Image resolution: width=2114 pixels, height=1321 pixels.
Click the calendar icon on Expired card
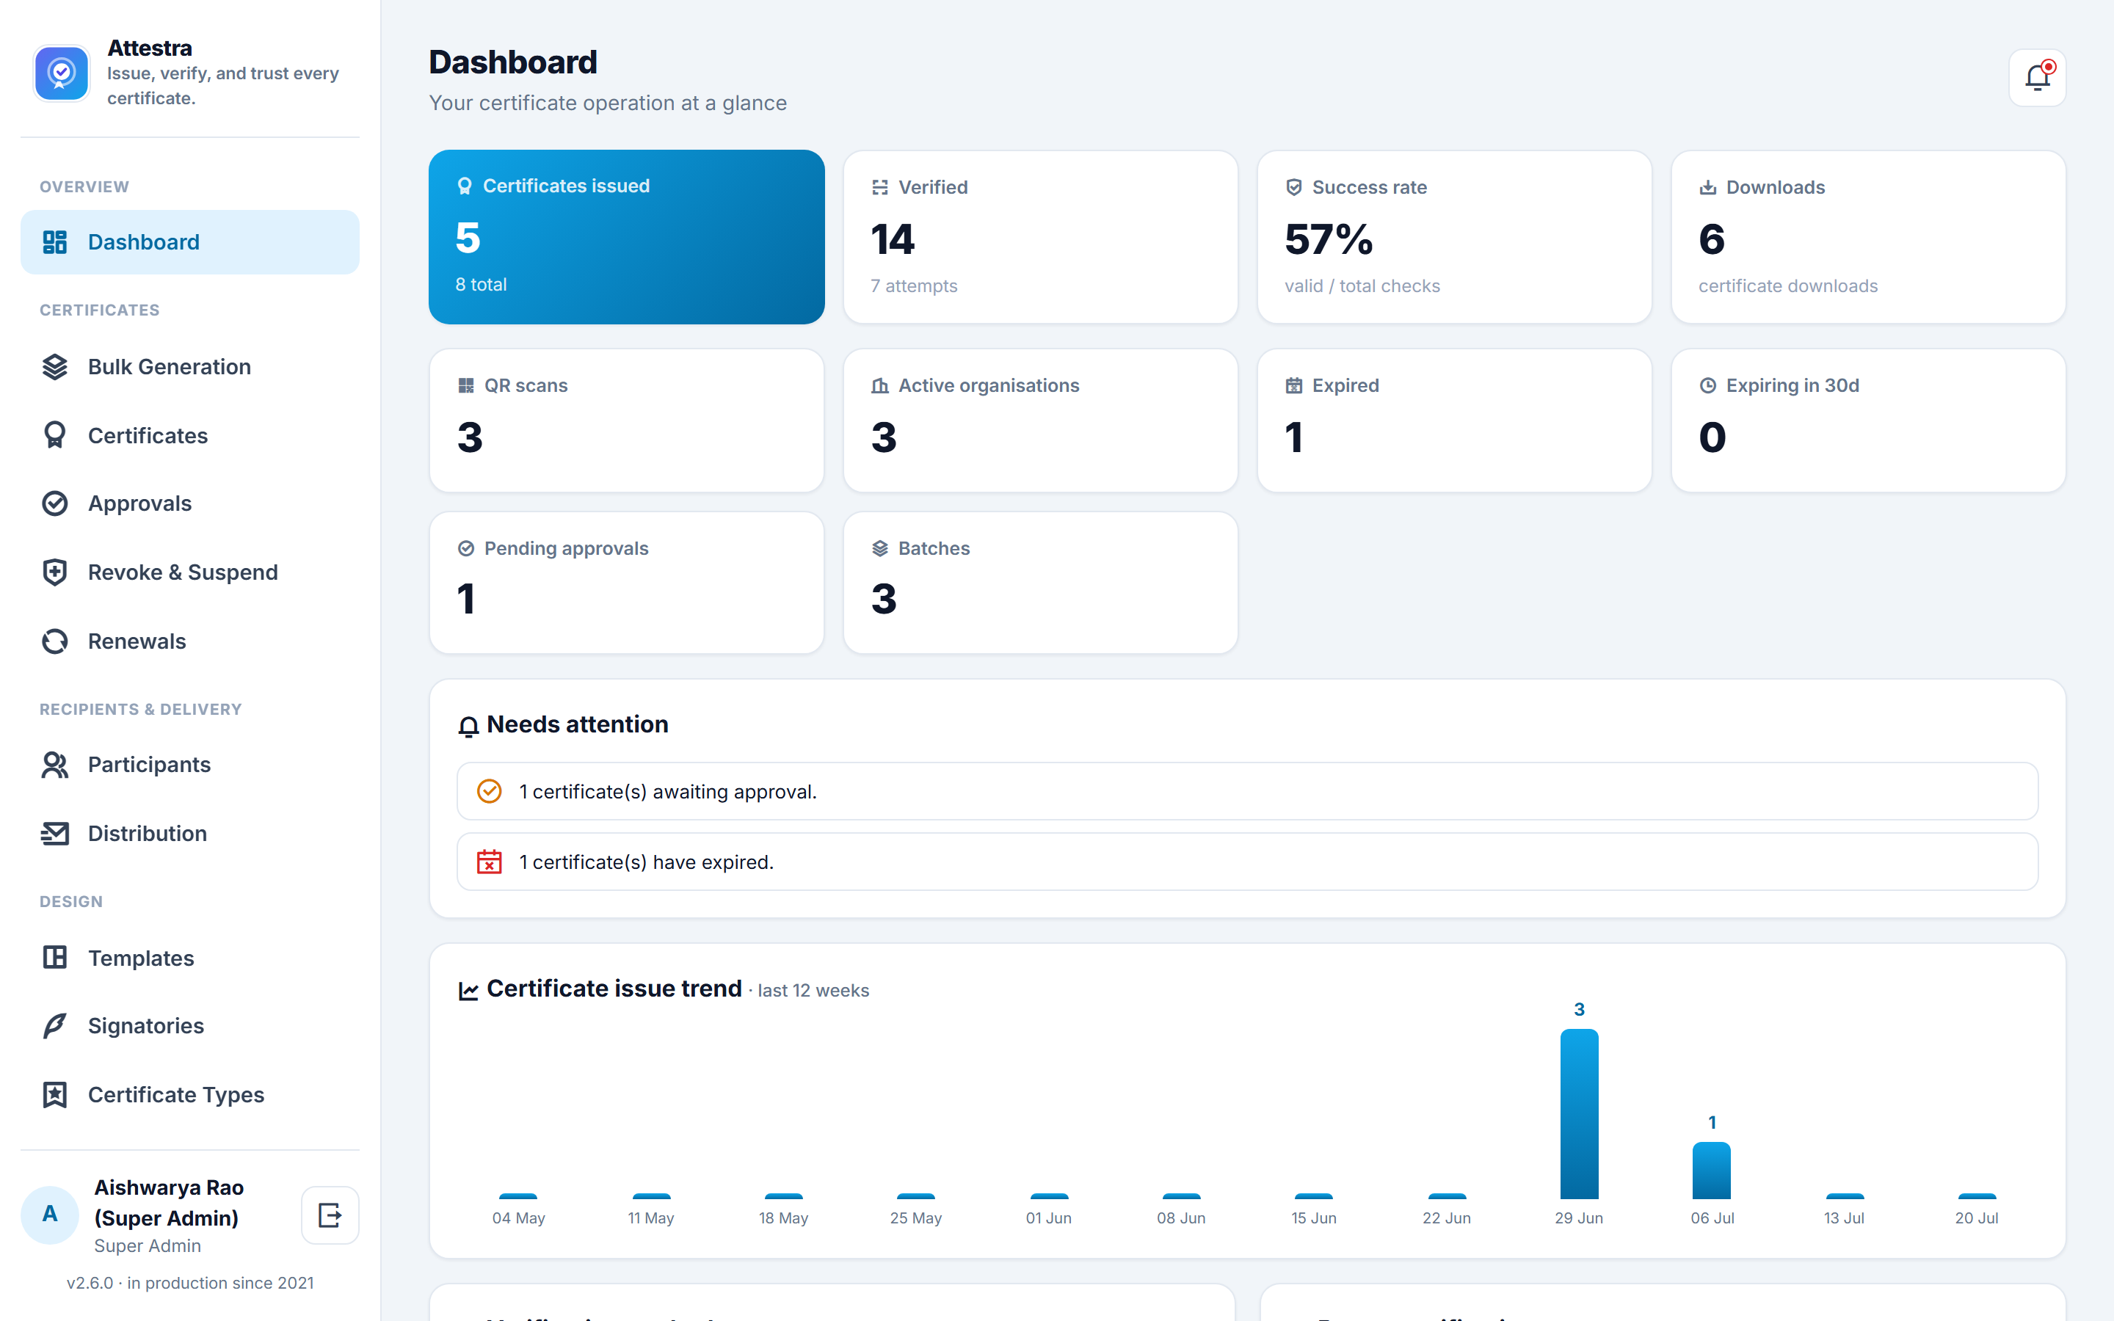coord(1294,385)
